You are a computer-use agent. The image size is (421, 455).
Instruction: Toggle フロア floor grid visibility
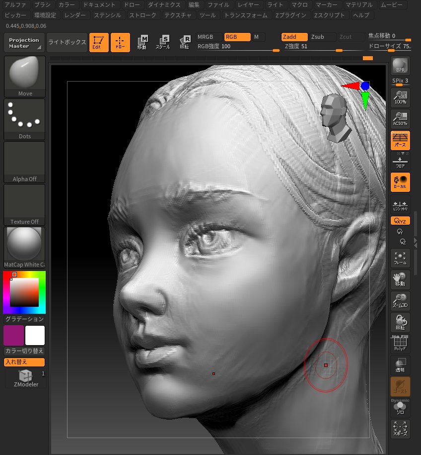tap(400, 162)
